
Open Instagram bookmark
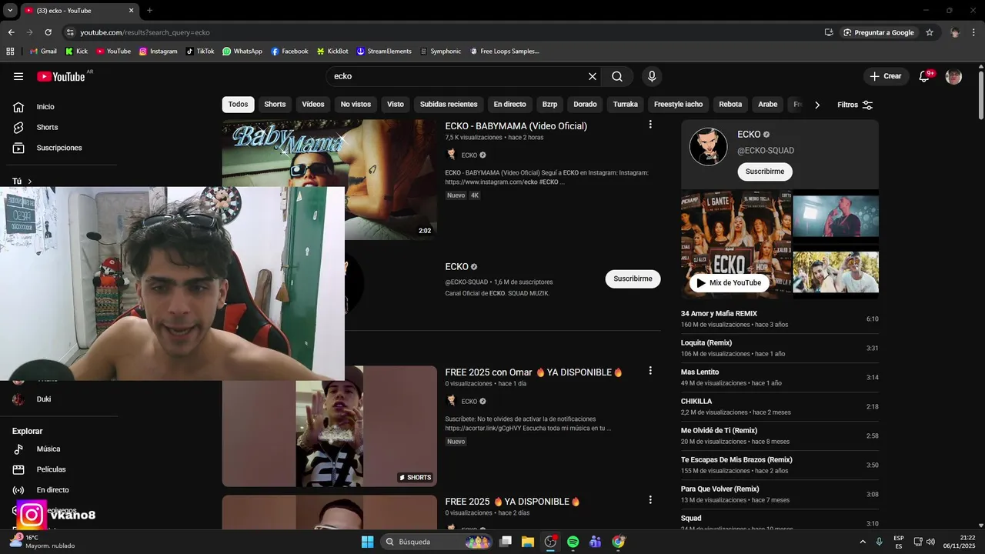click(x=158, y=52)
